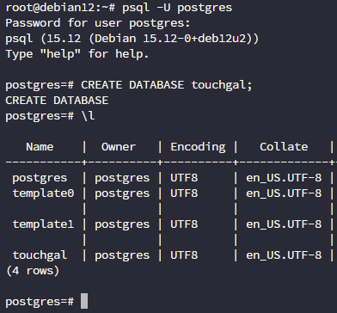Click the 'psql -U postgres' command line
Image resolution: width=337 pixels, height=313 pixels.
(177, 8)
